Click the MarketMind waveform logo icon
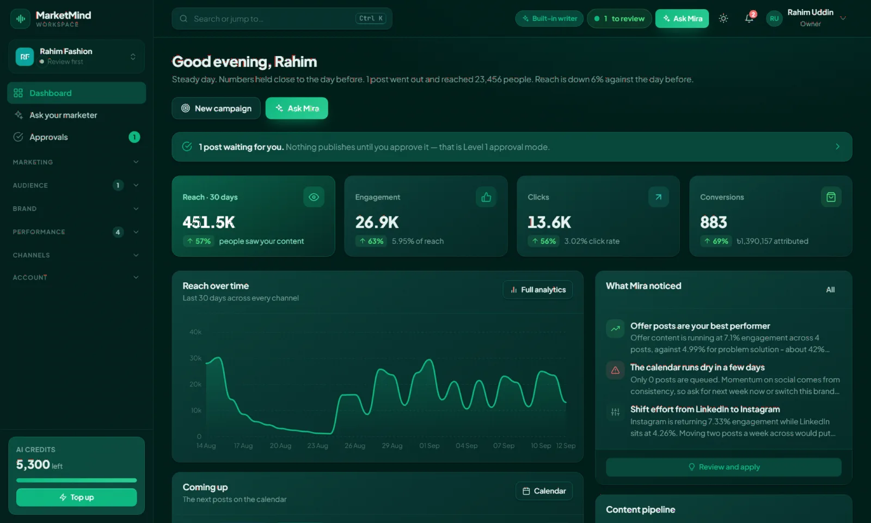Viewport: 871px width, 523px height. 21,19
